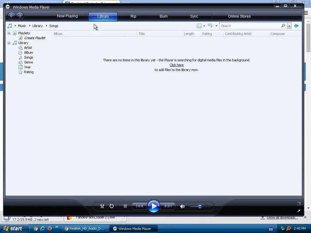This screenshot has width=311, height=233.
Task: Mute the volume speaker icon
Action: coord(182,206)
